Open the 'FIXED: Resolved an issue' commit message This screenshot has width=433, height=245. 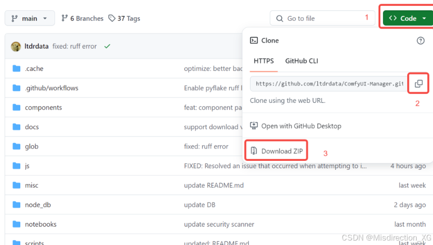(275, 166)
